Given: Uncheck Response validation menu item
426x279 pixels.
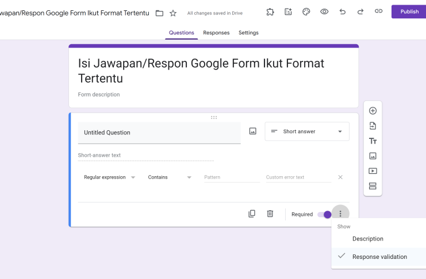Looking at the screenshot, I should (x=379, y=257).
